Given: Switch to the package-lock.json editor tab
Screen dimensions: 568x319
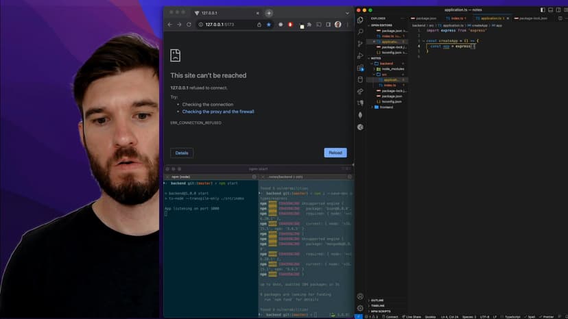Looking at the screenshot, I should (533, 18).
